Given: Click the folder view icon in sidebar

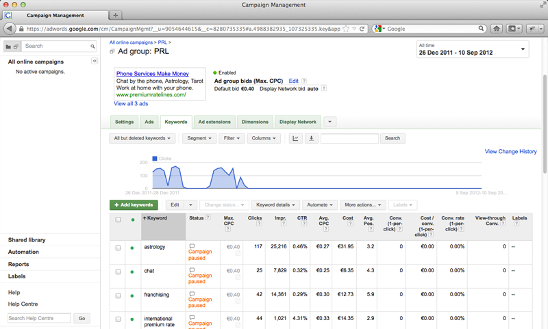Looking at the screenshot, I should pyautogui.click(x=8, y=47).
